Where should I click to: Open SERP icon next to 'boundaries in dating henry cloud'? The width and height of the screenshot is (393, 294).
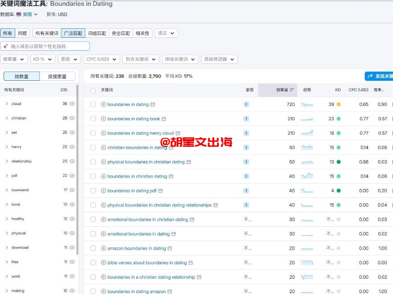(x=178, y=133)
